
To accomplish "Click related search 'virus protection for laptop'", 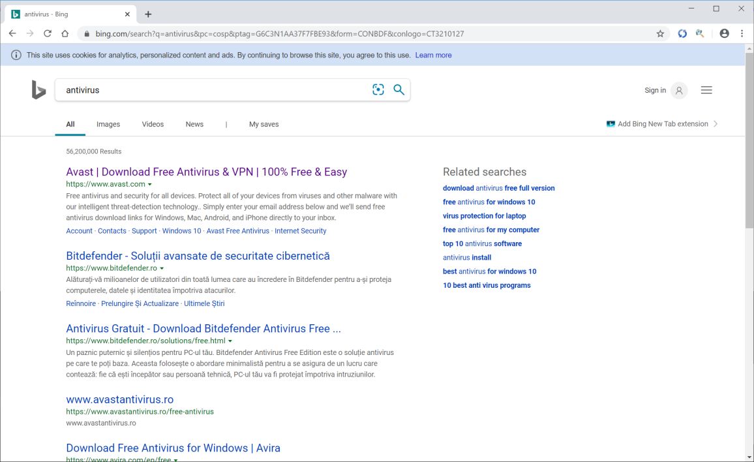I will pyautogui.click(x=484, y=216).
